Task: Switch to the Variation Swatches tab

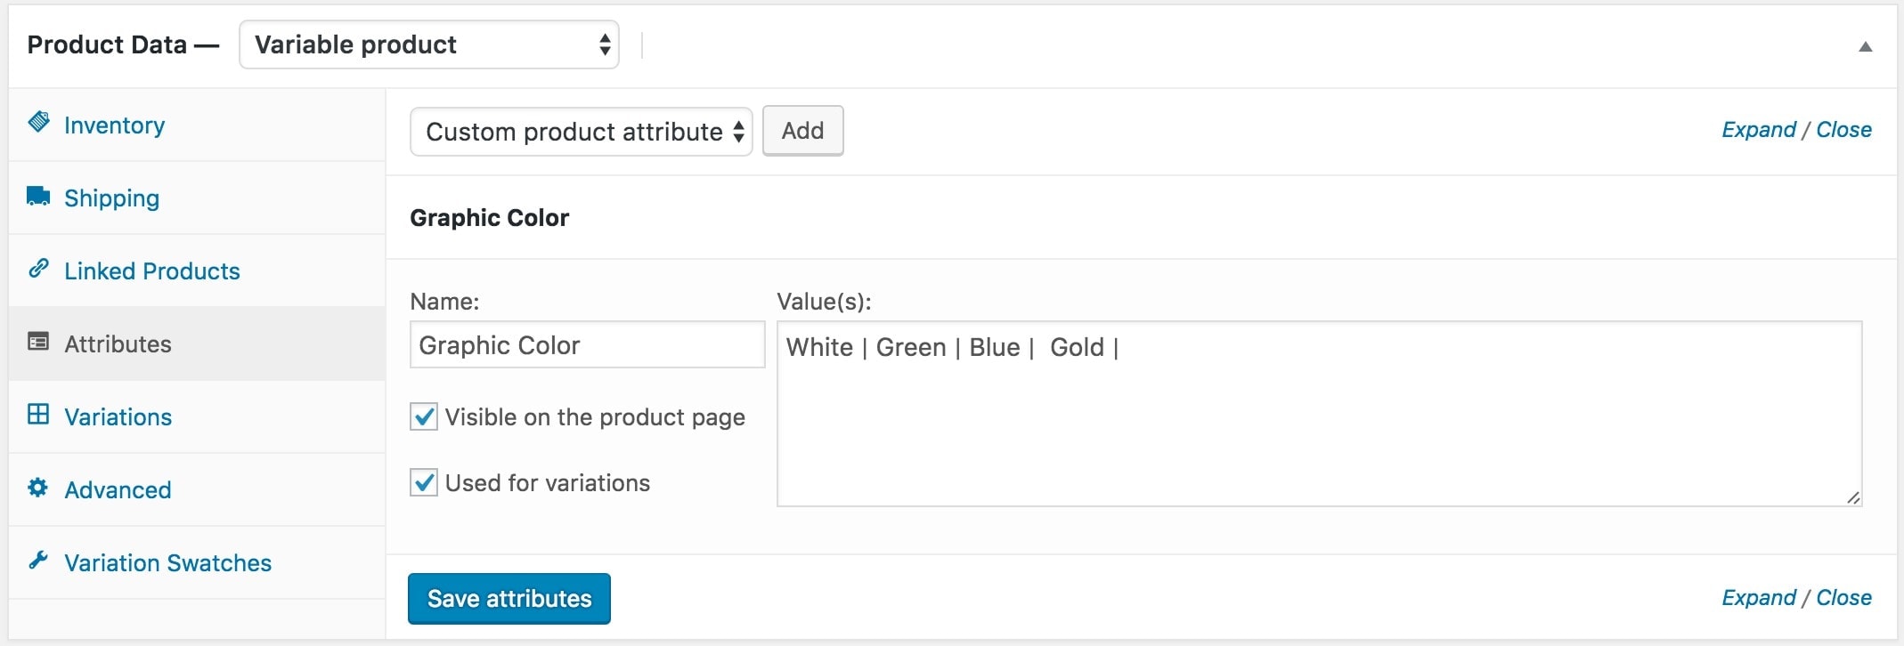Action: tap(167, 563)
